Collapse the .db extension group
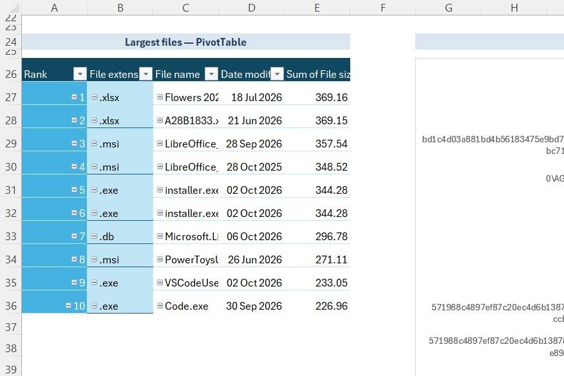 tap(94, 236)
